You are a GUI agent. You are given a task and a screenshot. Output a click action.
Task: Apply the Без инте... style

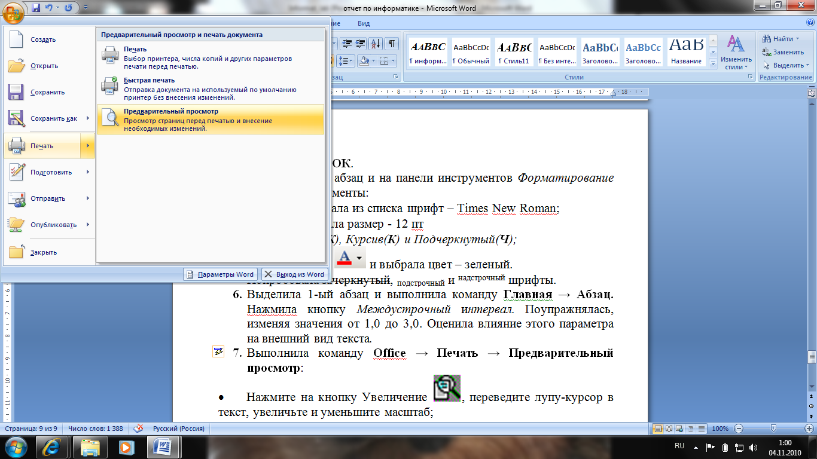point(557,53)
